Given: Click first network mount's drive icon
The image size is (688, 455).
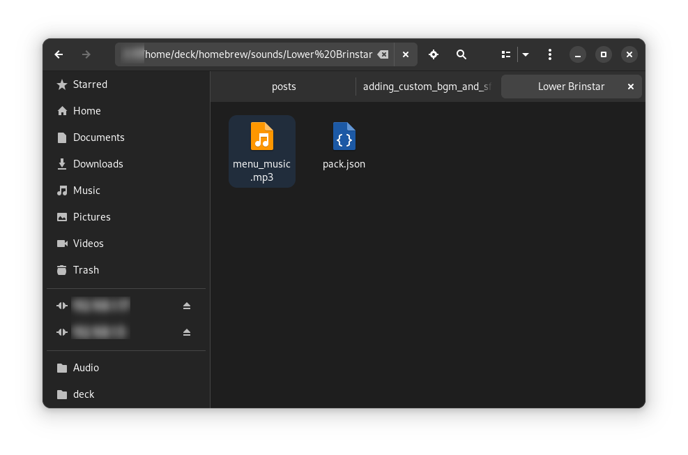Looking at the screenshot, I should point(62,306).
